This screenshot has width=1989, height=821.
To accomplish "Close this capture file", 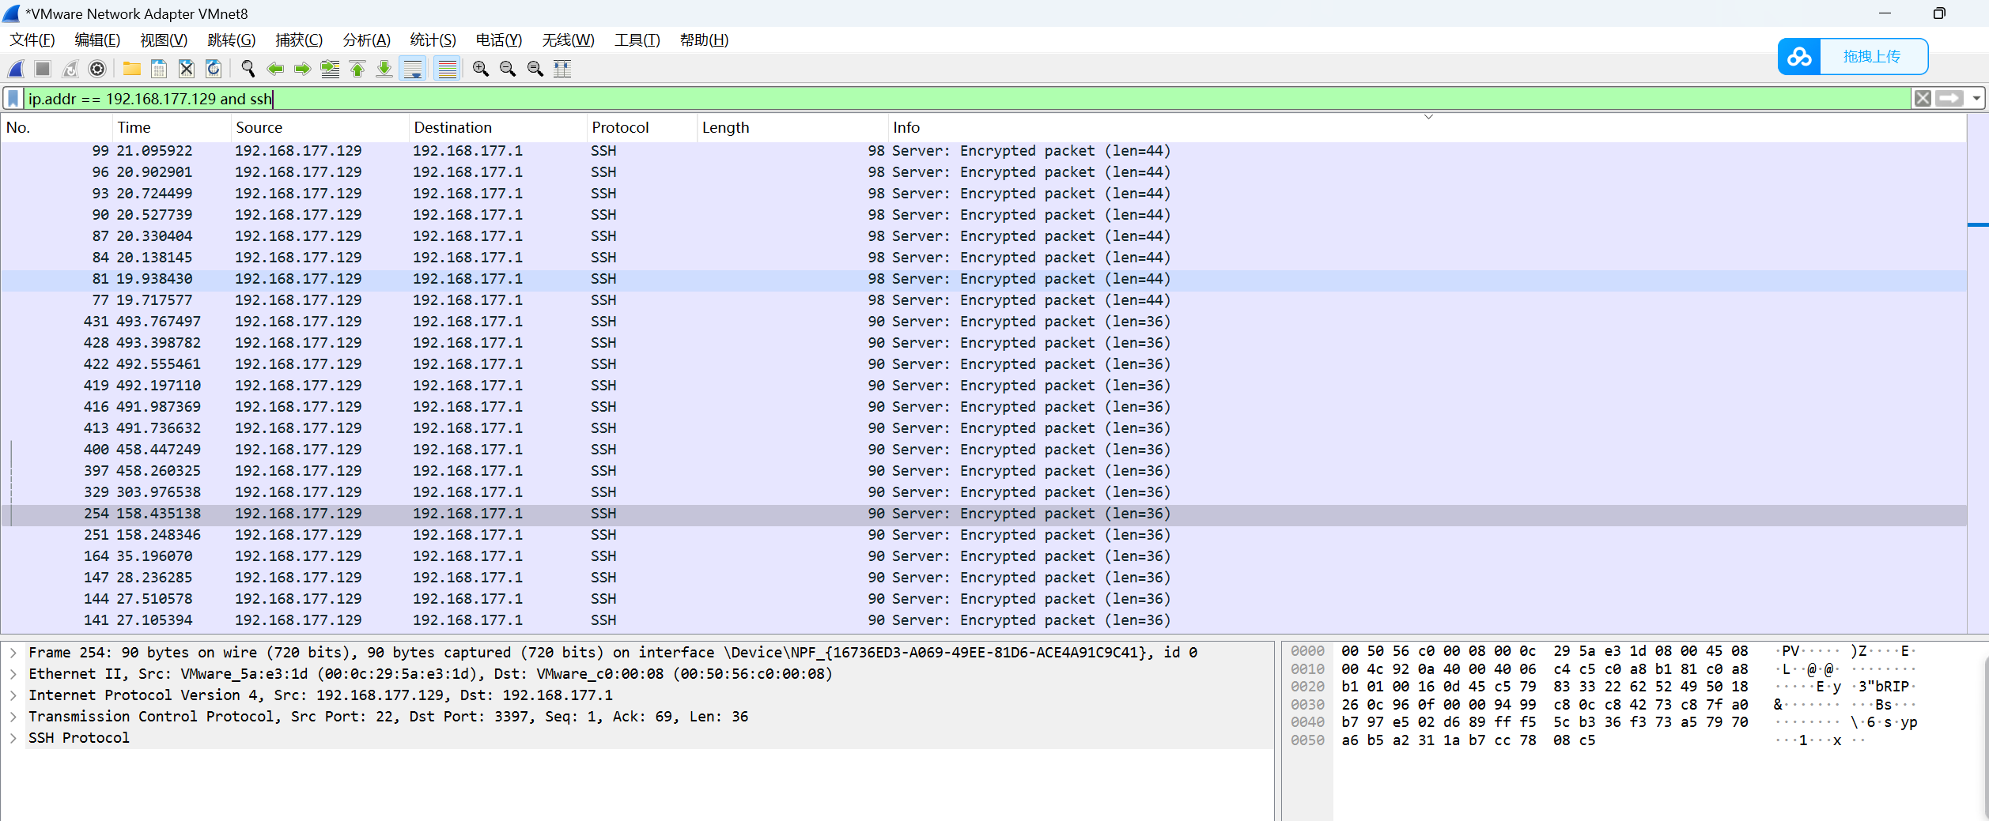I will pos(187,69).
